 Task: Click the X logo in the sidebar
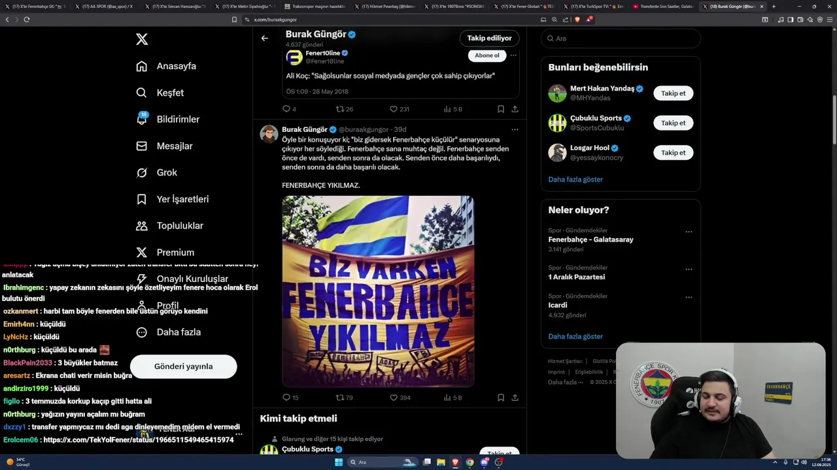[x=142, y=39]
